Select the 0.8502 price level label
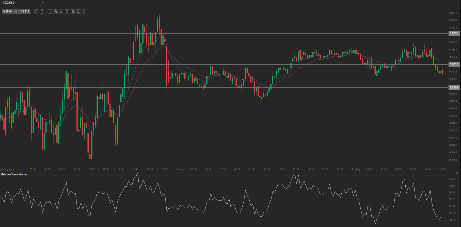Image resolution: width=461 pixels, height=227 pixels. (x=454, y=88)
